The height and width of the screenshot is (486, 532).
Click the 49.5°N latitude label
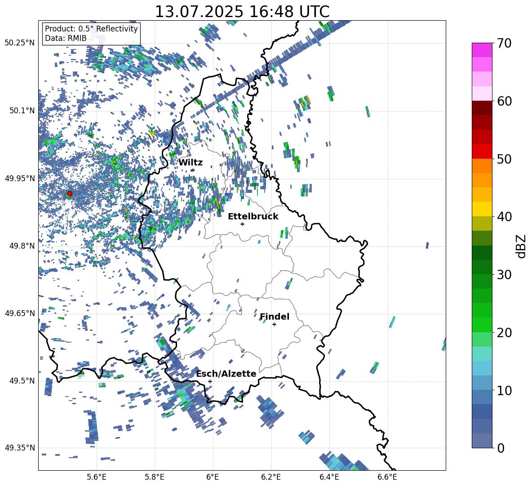pos(22,381)
